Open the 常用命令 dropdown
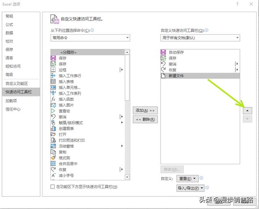The height and width of the screenshot is (209, 259). (x=90, y=38)
